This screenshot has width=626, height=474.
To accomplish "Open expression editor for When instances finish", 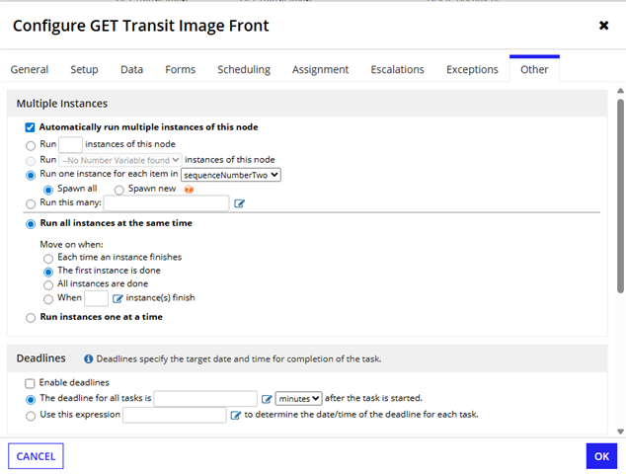I will pyautogui.click(x=117, y=298).
